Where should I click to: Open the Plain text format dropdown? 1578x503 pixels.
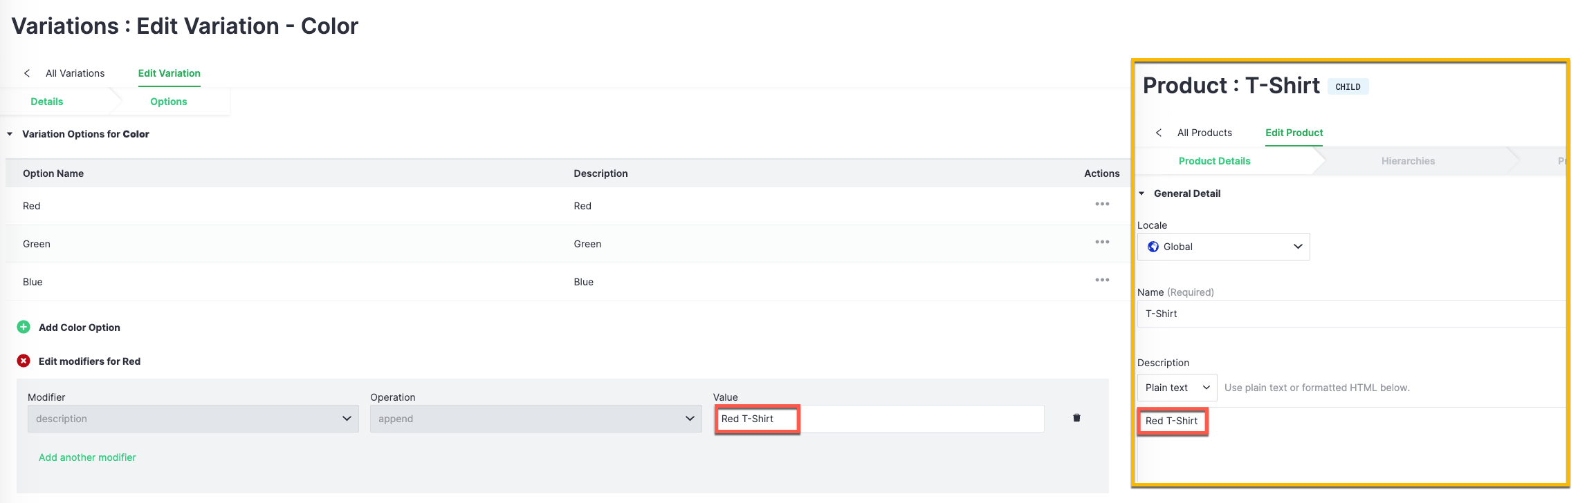pyautogui.click(x=1177, y=388)
